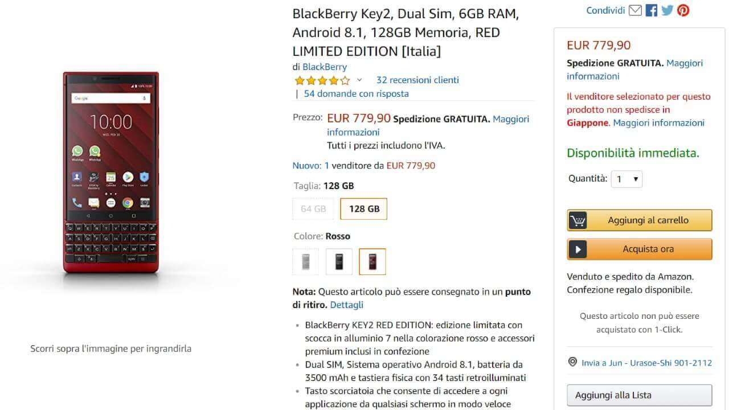Choose the black color swatch

pyautogui.click(x=339, y=262)
